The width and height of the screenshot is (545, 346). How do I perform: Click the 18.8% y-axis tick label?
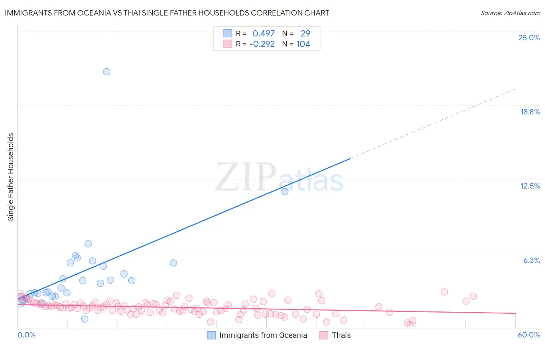tap(530, 112)
